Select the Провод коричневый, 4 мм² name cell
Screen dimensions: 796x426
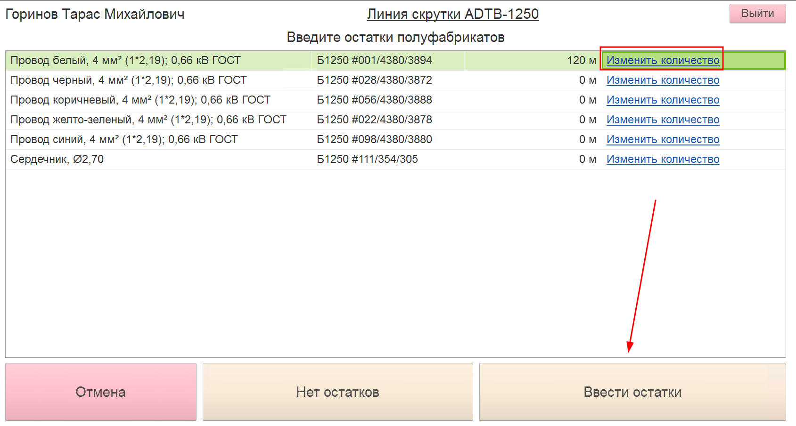click(158, 100)
